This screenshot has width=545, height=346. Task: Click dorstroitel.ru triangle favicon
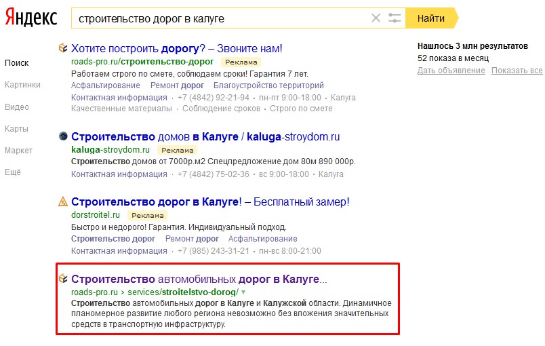pos(63,201)
